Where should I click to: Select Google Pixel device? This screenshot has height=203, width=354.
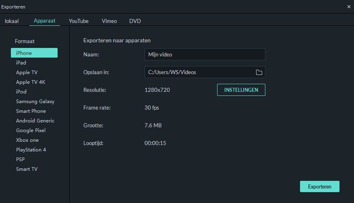(31, 130)
